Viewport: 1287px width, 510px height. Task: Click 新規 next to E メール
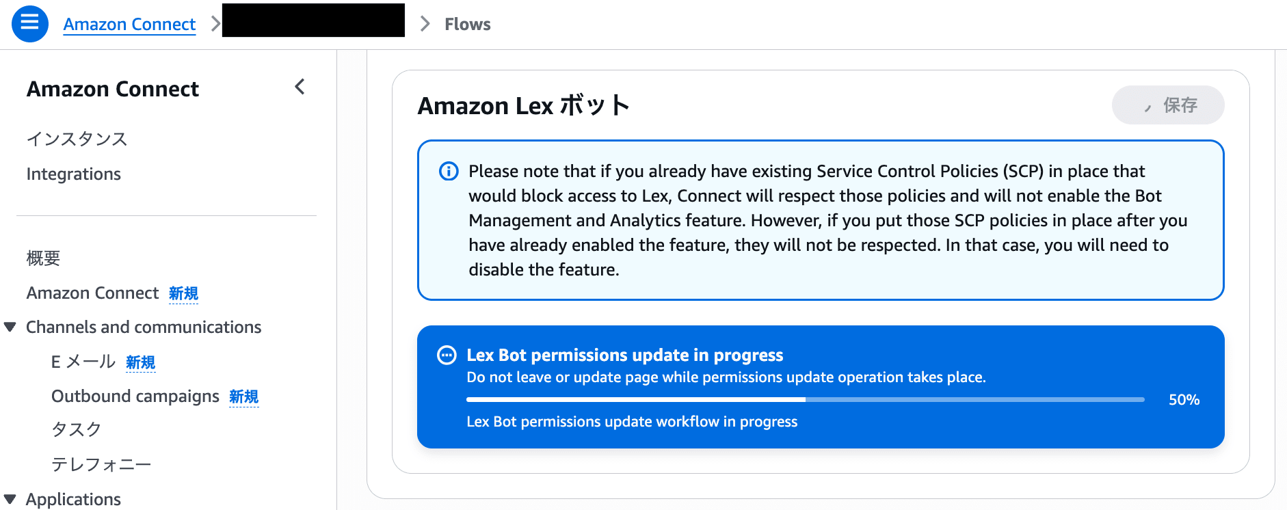(140, 362)
